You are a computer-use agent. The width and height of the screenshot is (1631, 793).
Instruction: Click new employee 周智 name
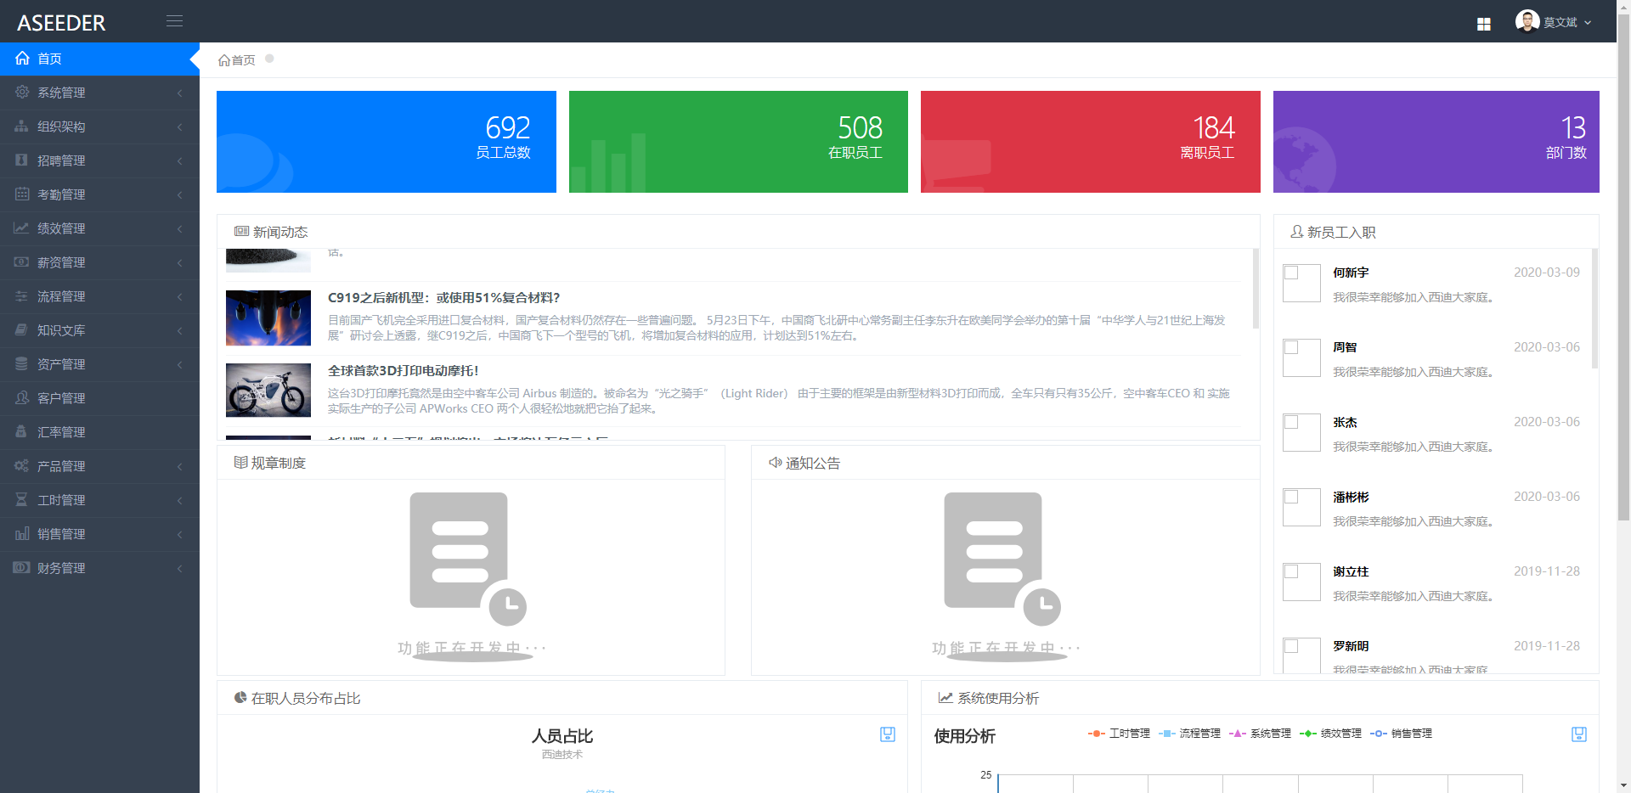[1345, 347]
